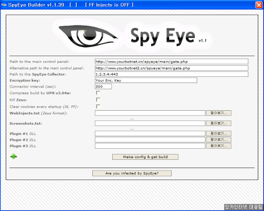Click the Make config & get build button
Viewport: 264px width, 211px height.
145,157
